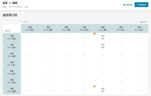
Task: Select departure row header 02-19 週三
Action: [12, 81]
